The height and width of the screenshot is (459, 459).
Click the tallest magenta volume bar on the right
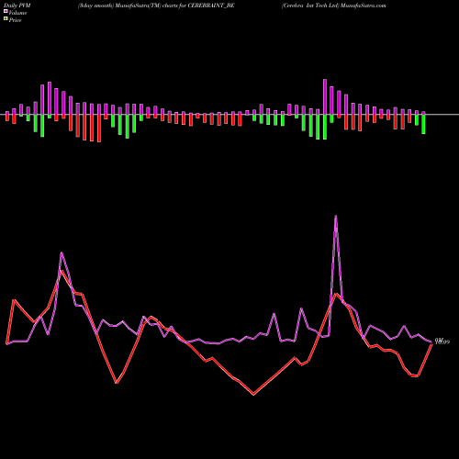[325, 97]
